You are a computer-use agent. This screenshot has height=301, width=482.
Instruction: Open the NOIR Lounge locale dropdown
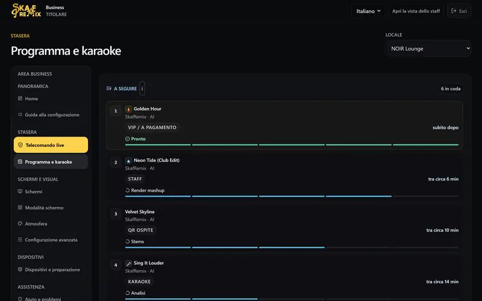[428, 49]
